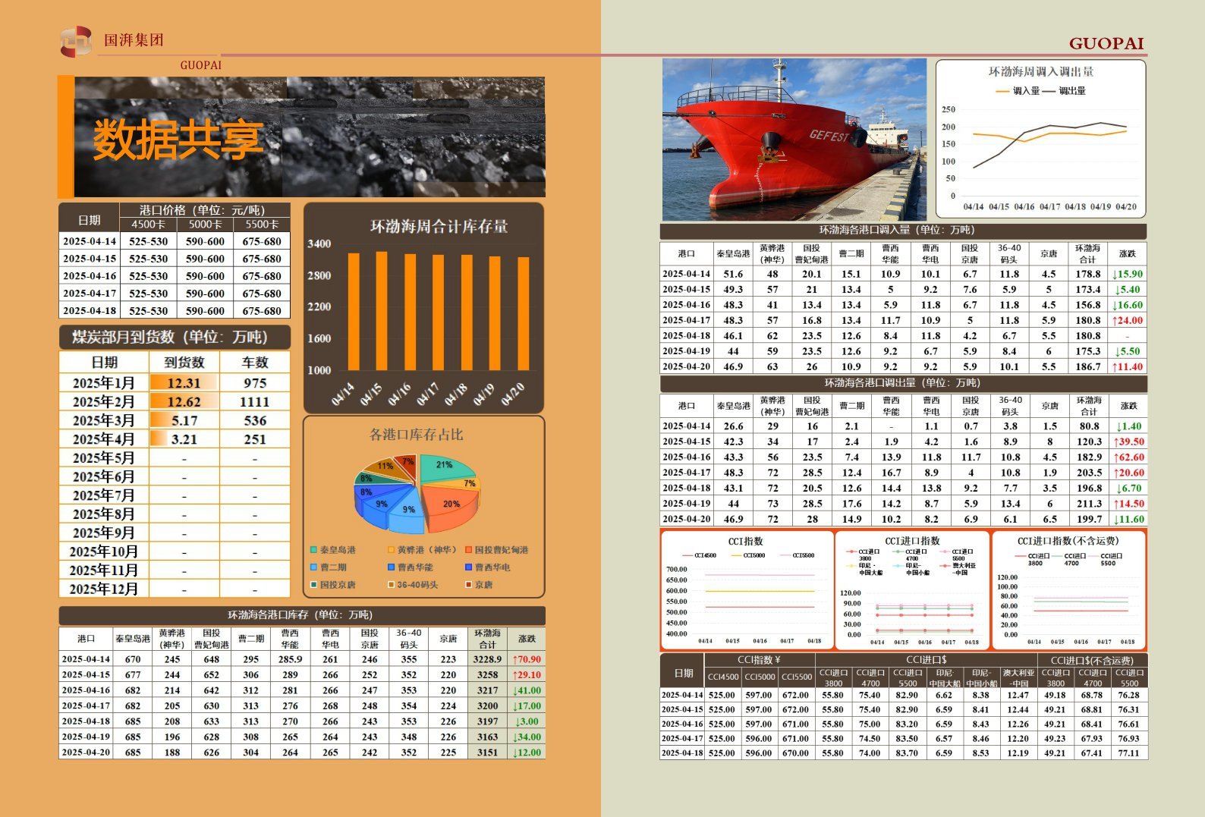The height and width of the screenshot is (817, 1205).
Task: Click the 国湃集团 company logo emblem
Action: (76, 41)
